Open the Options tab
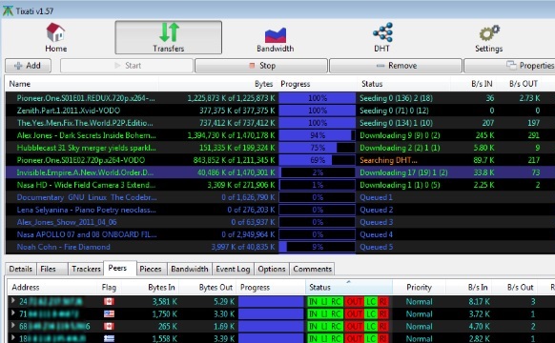 pyautogui.click(x=272, y=269)
